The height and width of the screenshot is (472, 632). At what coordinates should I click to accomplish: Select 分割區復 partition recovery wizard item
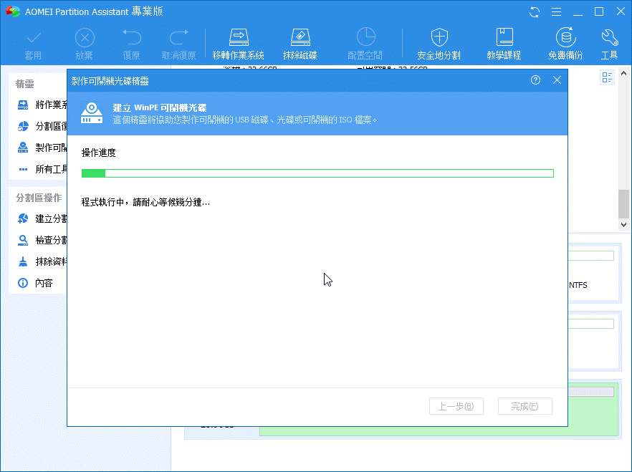(42, 126)
